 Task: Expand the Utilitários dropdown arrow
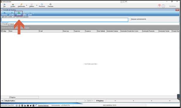point(37,5)
